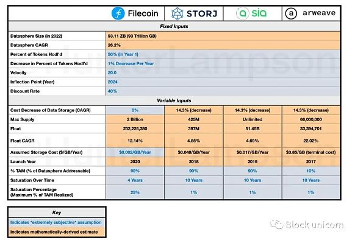Click the Filecoin logo icon
355x241 pixels.
click(118, 13)
